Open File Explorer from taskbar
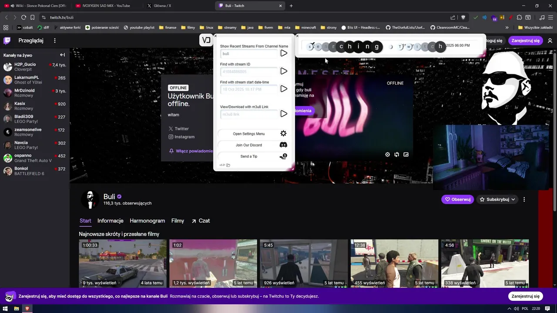 (17, 308)
